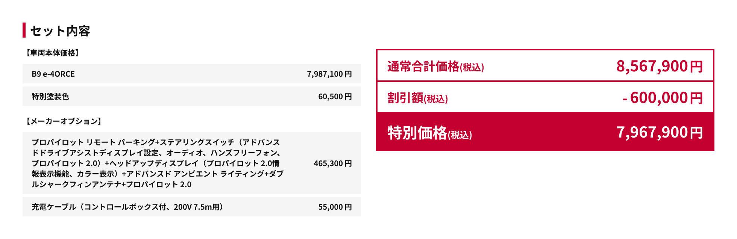Click the red bar beside セット内容
This screenshot has width=737, height=239.
pyautogui.click(x=24, y=30)
